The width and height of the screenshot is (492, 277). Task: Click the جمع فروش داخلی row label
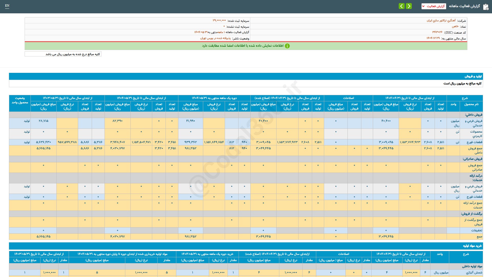[x=475, y=150]
